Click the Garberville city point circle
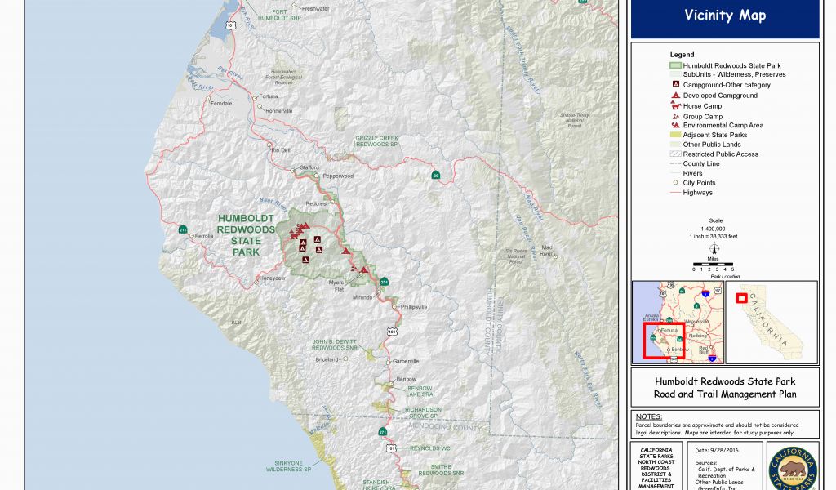The height and width of the screenshot is (490, 836). point(389,362)
